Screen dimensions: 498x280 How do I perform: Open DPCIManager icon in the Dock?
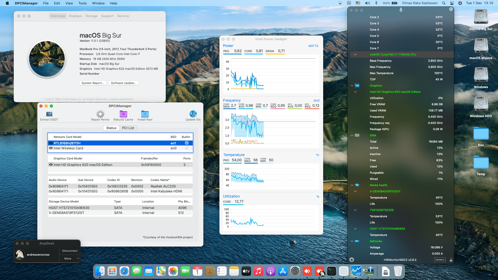(368, 271)
